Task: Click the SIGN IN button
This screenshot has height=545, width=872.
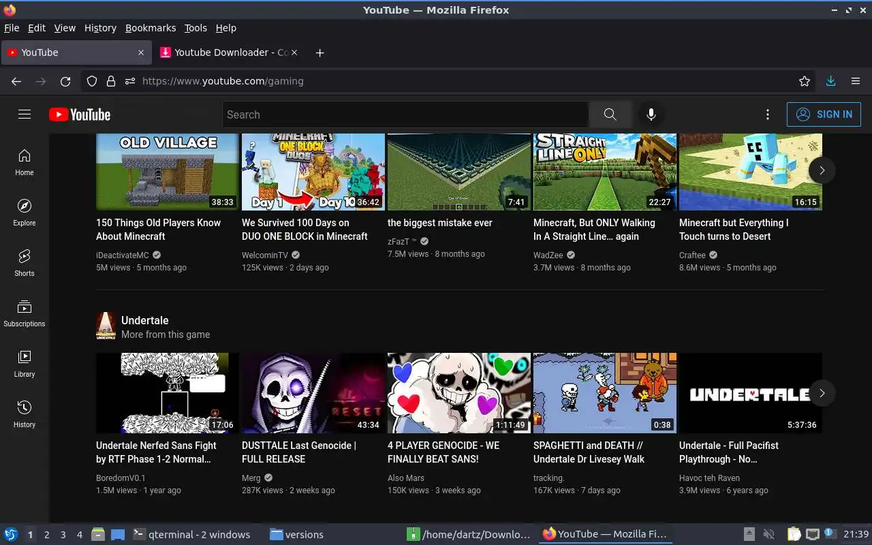Action: [824, 114]
